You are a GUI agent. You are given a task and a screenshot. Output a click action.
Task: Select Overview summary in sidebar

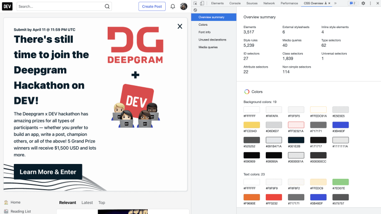pyautogui.click(x=213, y=17)
